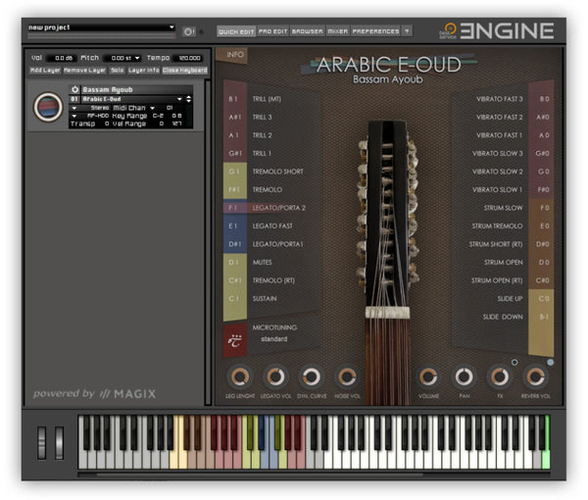Click the Noise Vol knob
Screen dimensions: 588x500
click(x=346, y=376)
